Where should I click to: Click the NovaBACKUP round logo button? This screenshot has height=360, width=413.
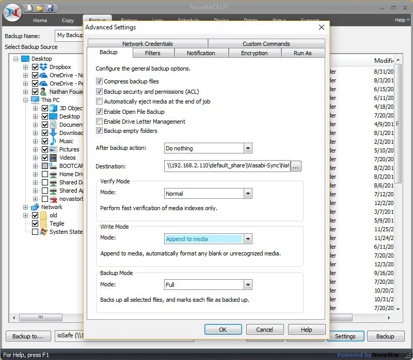coord(12,13)
